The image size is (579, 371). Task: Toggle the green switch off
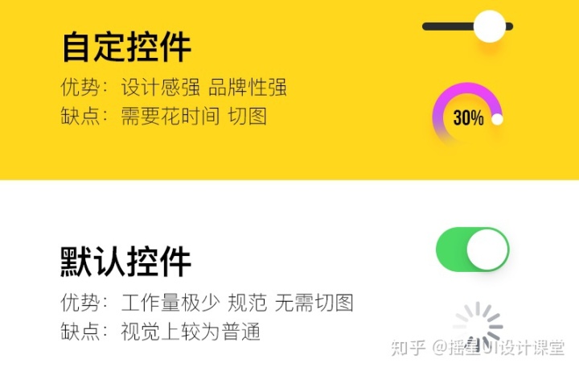tap(472, 249)
